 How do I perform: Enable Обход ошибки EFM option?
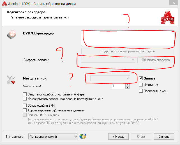tap(25, 105)
